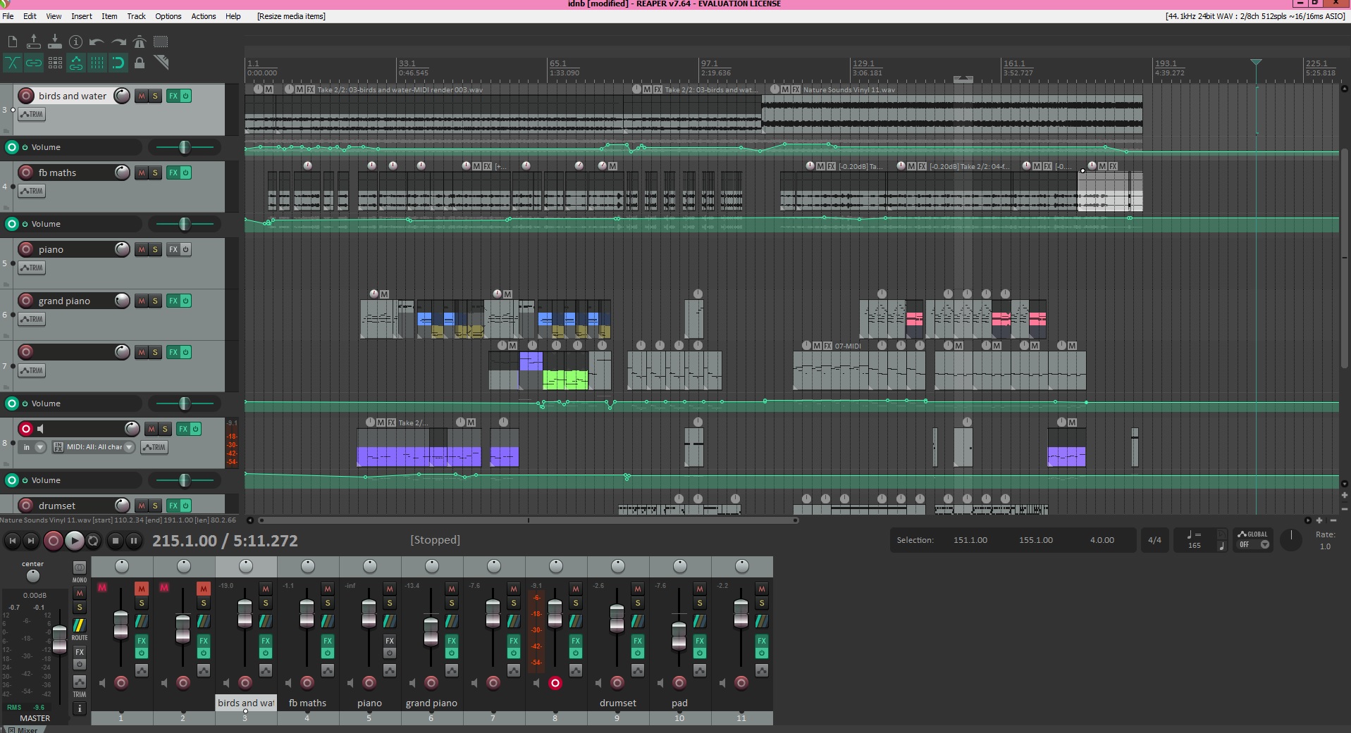Open TRIM automation mode on track 8
Viewport: 1351px width, 733px height.
point(154,447)
